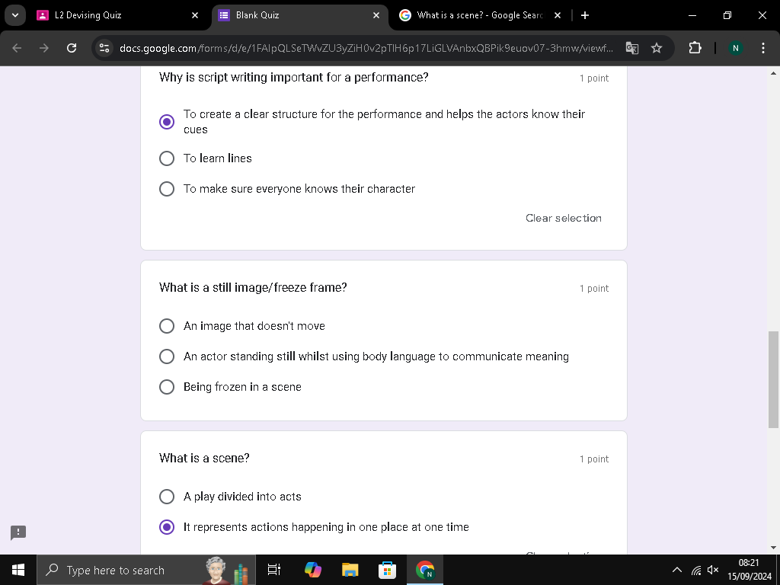Click the scrollbar up arrow
This screenshot has height=585, width=780.
(774, 73)
